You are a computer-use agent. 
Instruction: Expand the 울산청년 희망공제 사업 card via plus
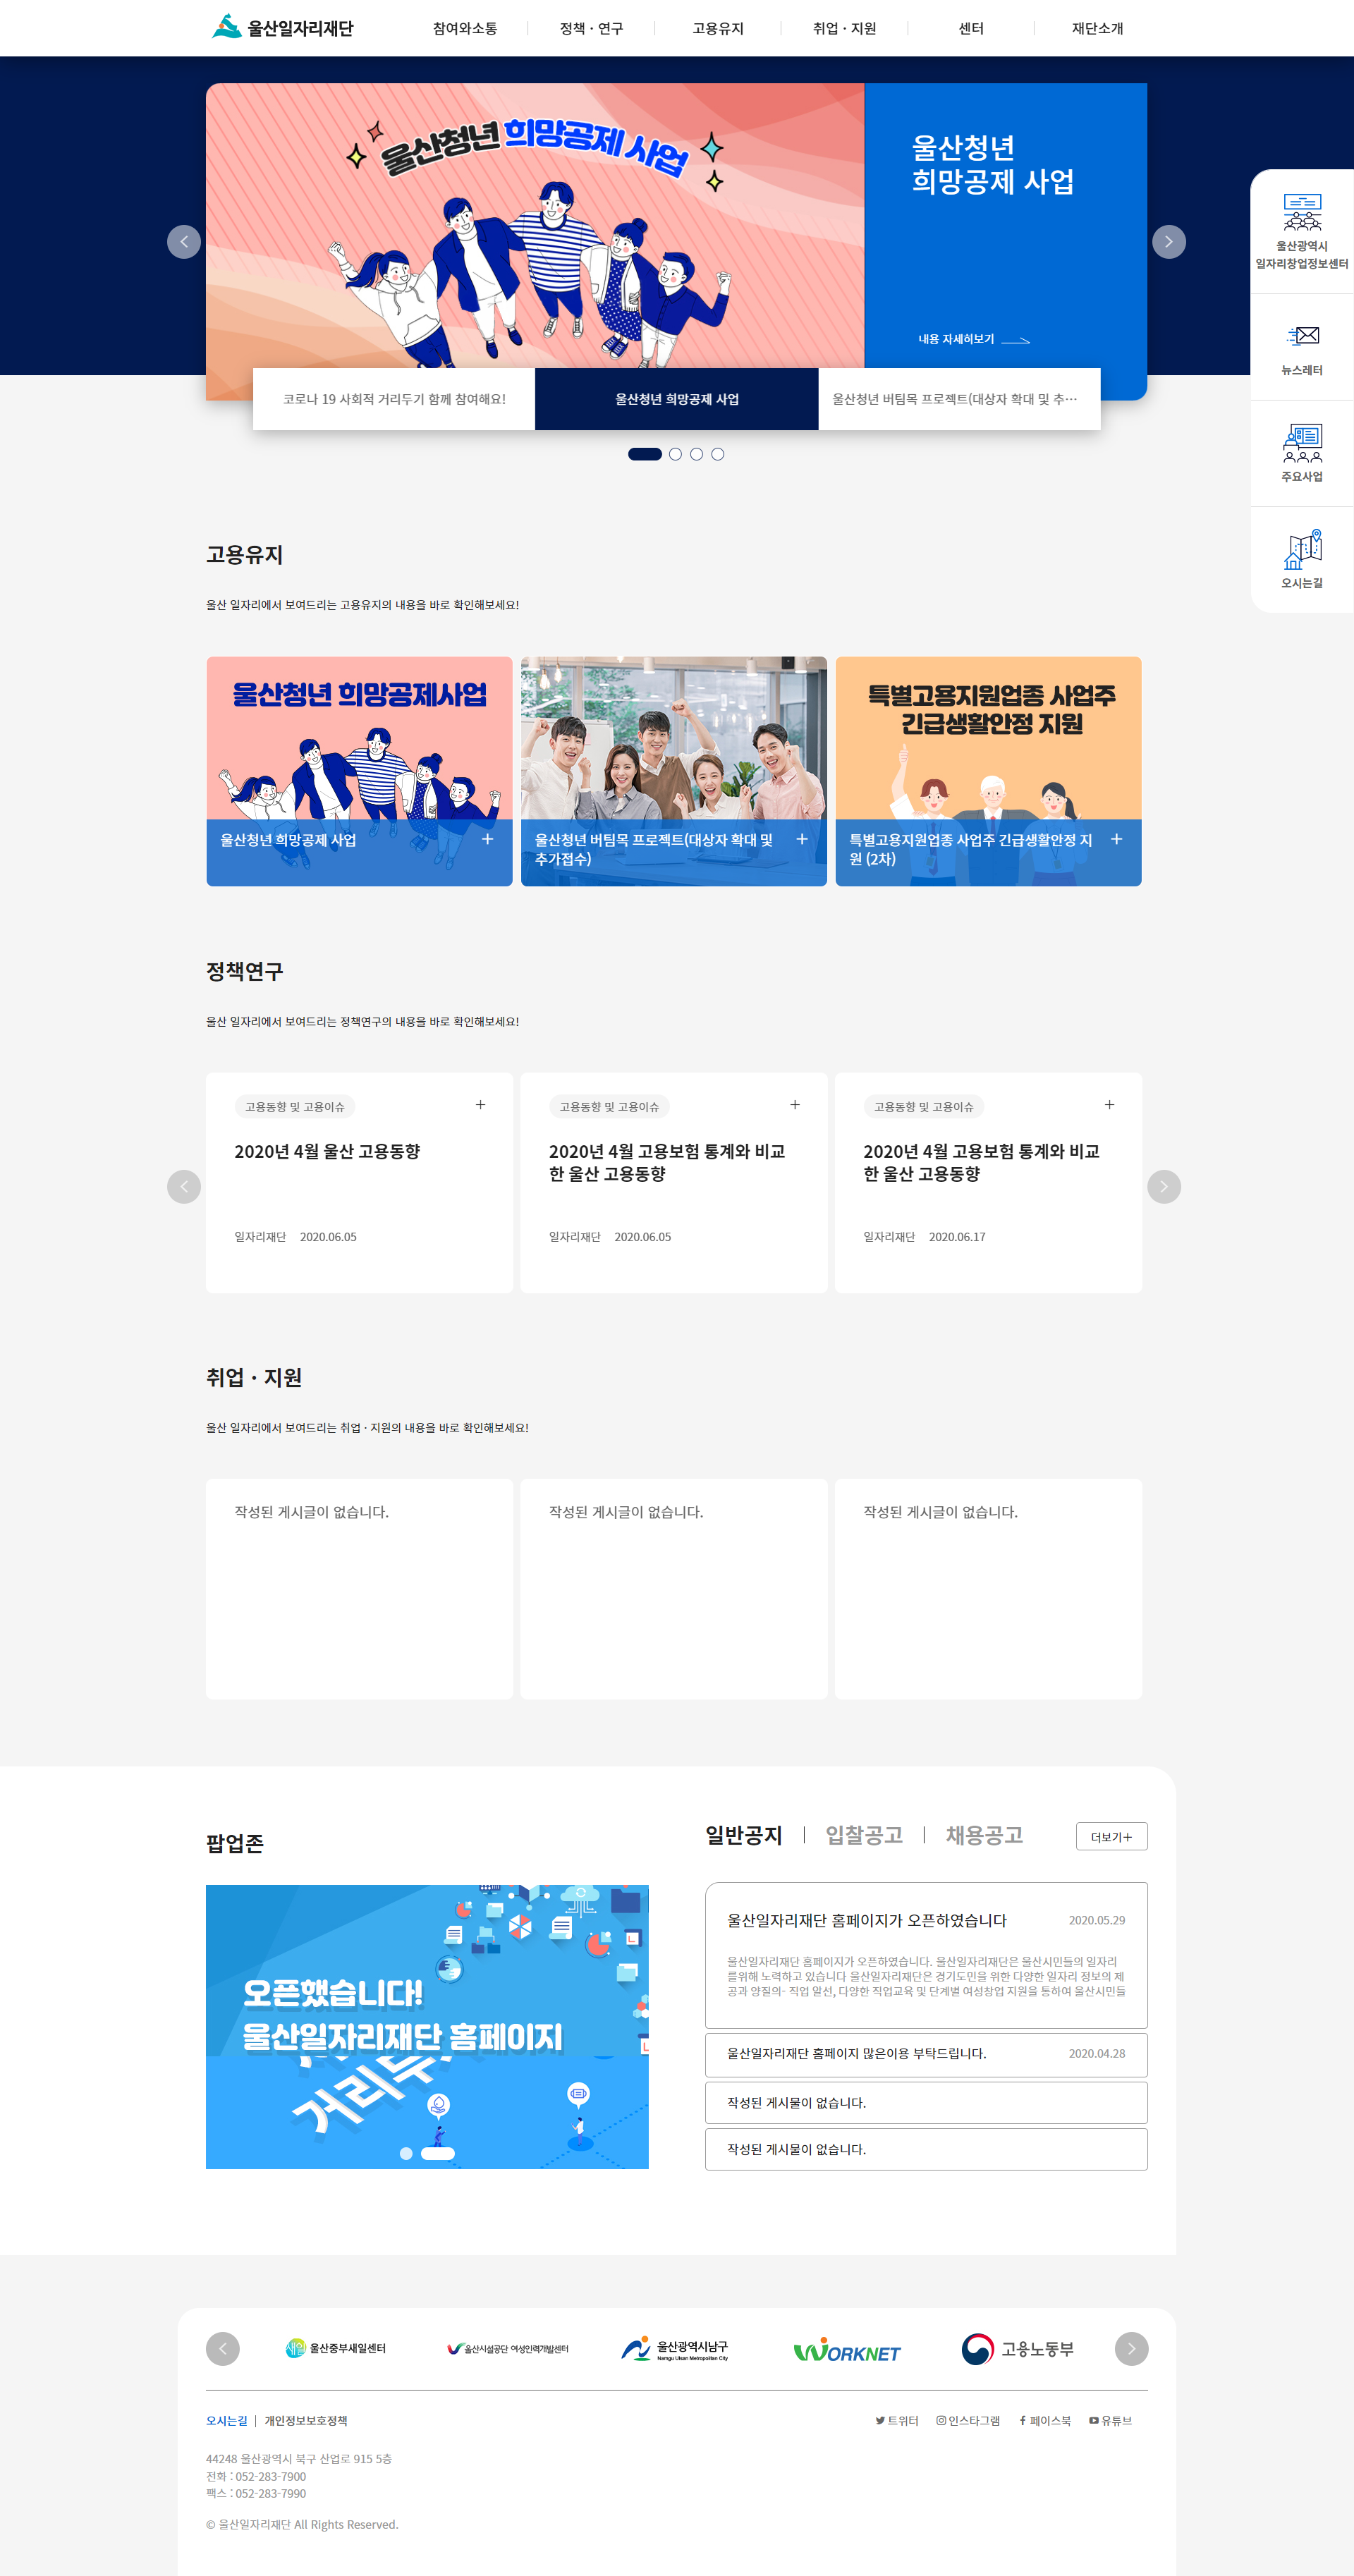tap(487, 839)
